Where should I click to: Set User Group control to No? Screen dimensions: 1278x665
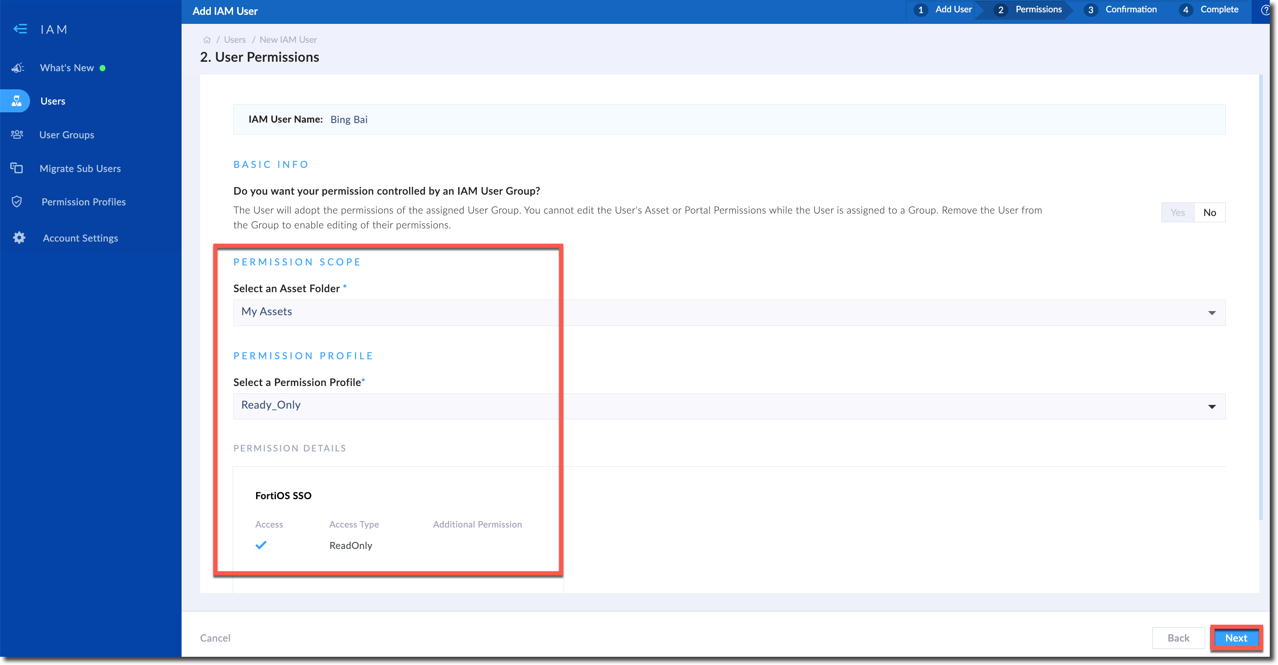pyautogui.click(x=1210, y=213)
